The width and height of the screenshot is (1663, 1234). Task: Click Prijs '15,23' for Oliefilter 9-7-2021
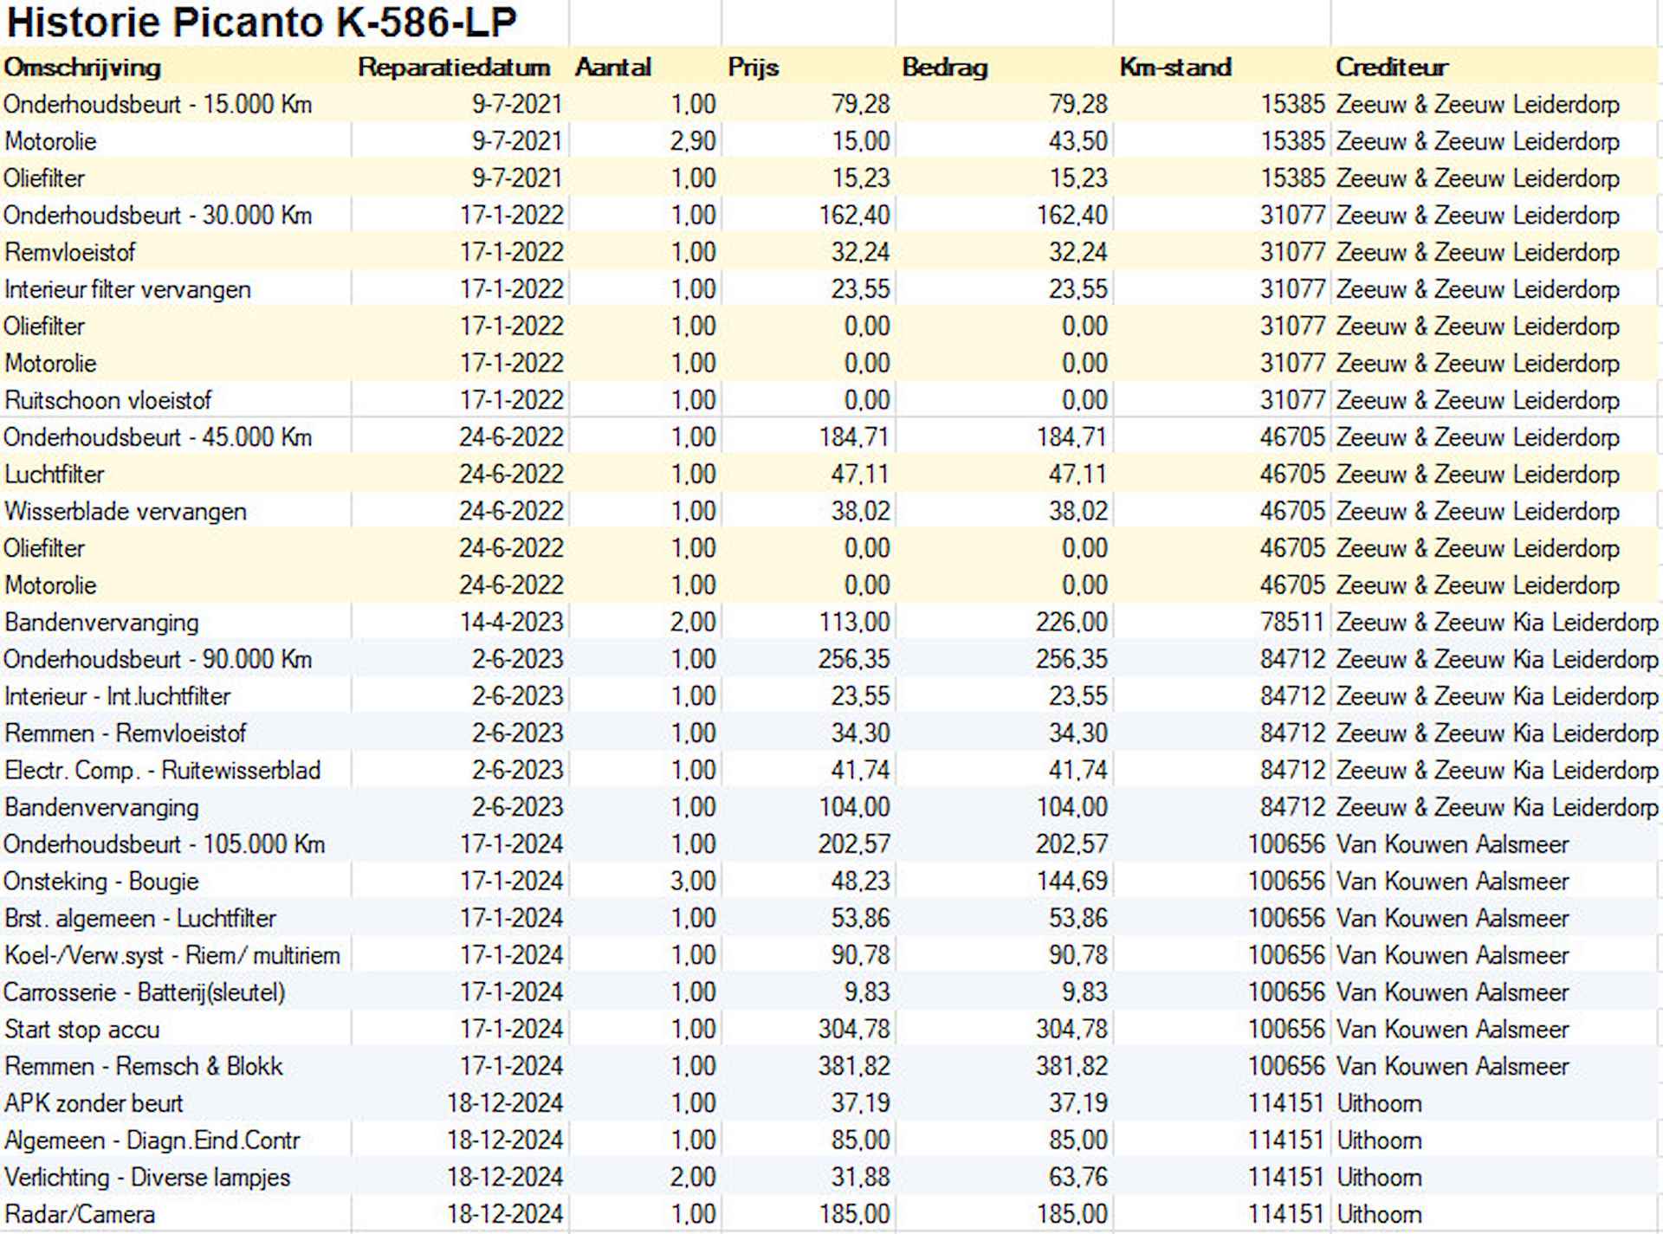pyautogui.click(x=860, y=178)
